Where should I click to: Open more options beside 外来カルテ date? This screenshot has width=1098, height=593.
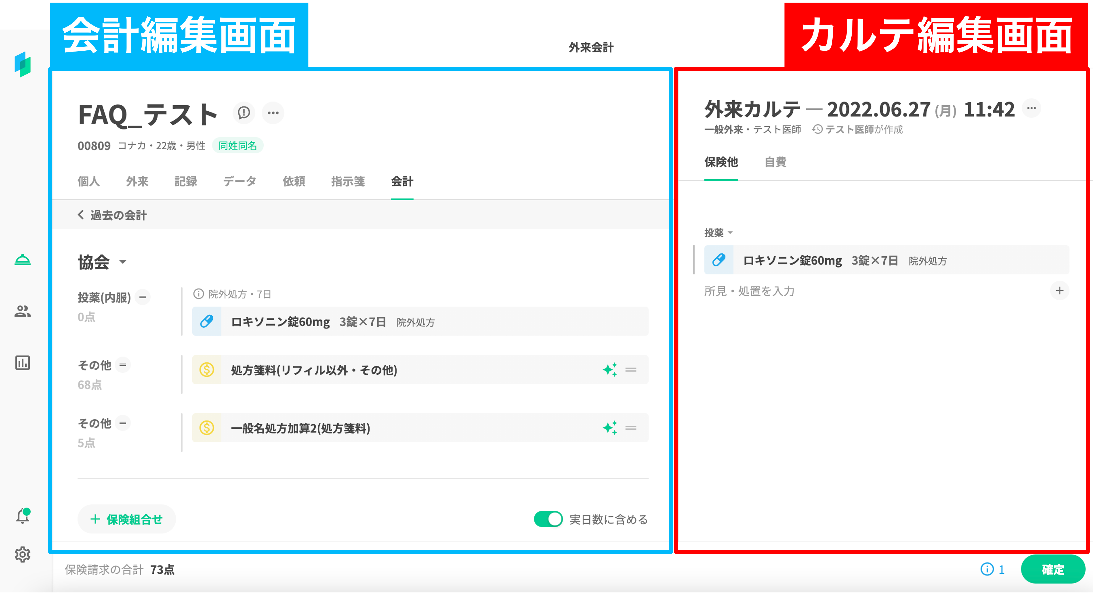pos(1031,108)
